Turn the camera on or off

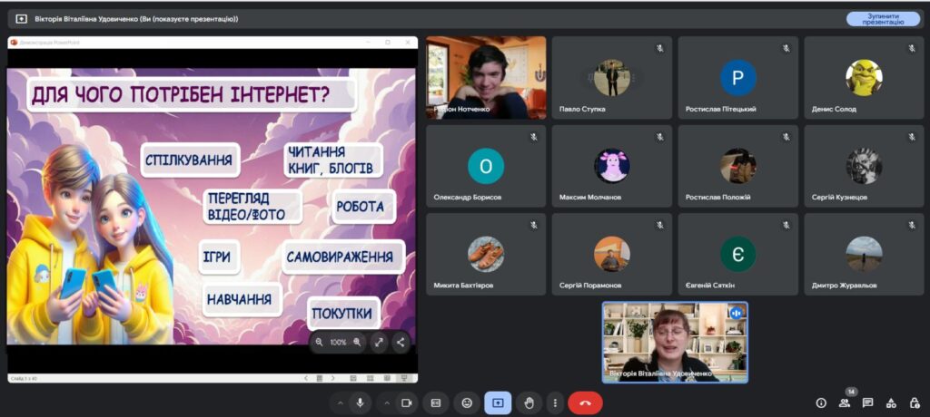[407, 402]
